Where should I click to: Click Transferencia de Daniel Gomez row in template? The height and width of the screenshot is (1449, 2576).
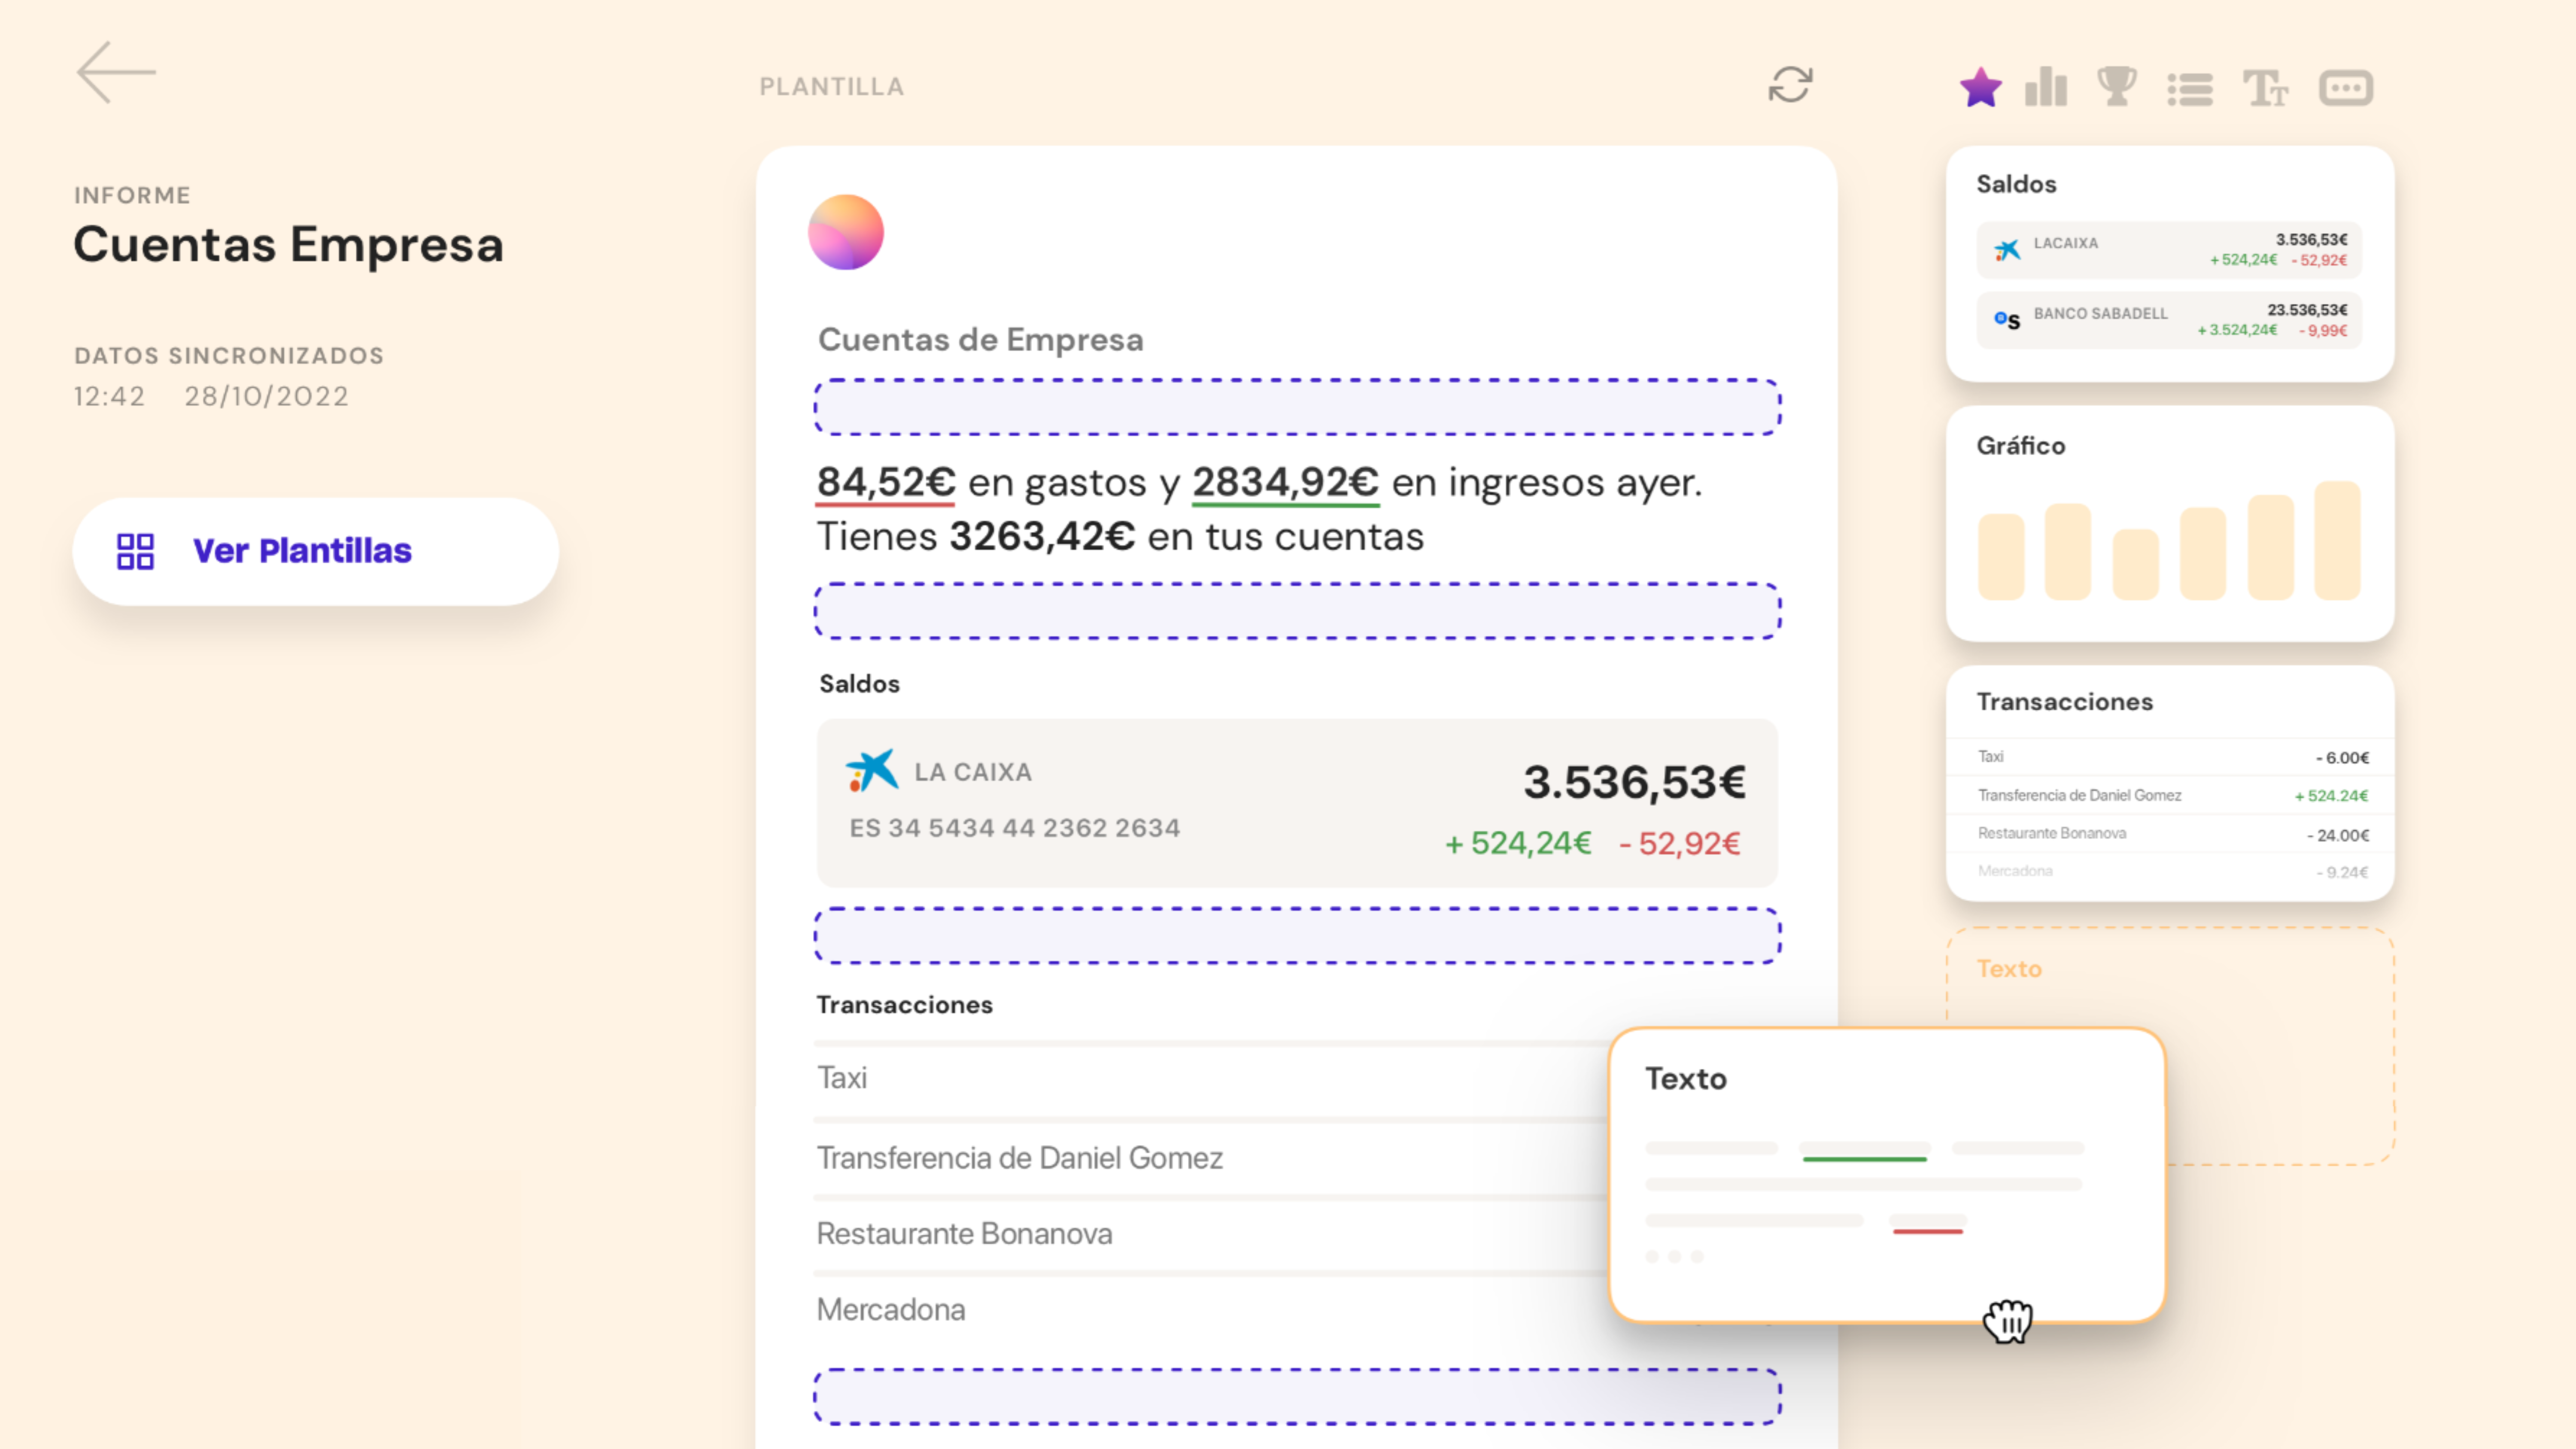(x=1210, y=1158)
